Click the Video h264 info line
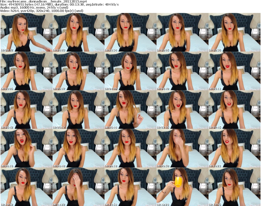 pos(42,11)
